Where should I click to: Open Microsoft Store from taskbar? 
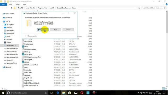click(70, 93)
